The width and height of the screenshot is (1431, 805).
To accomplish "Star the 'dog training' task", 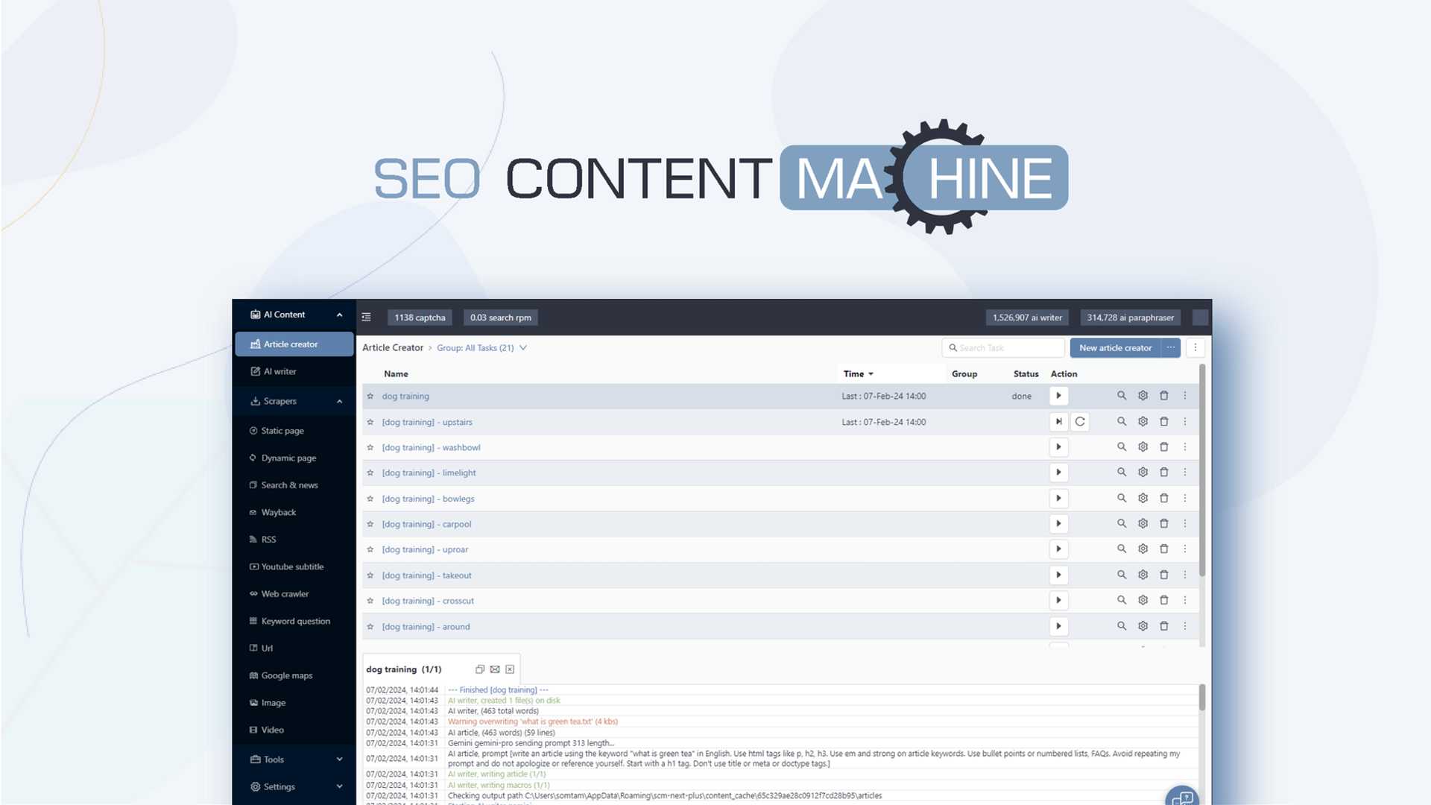I will click(x=370, y=397).
